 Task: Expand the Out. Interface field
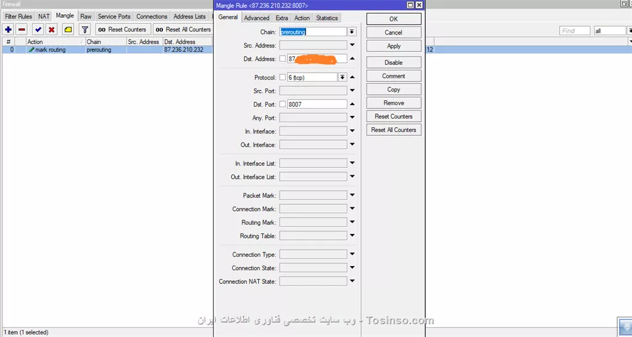click(x=352, y=144)
